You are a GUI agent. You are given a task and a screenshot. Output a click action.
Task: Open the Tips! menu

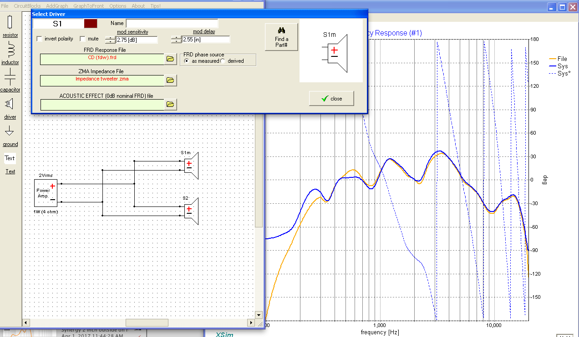pyautogui.click(x=156, y=6)
